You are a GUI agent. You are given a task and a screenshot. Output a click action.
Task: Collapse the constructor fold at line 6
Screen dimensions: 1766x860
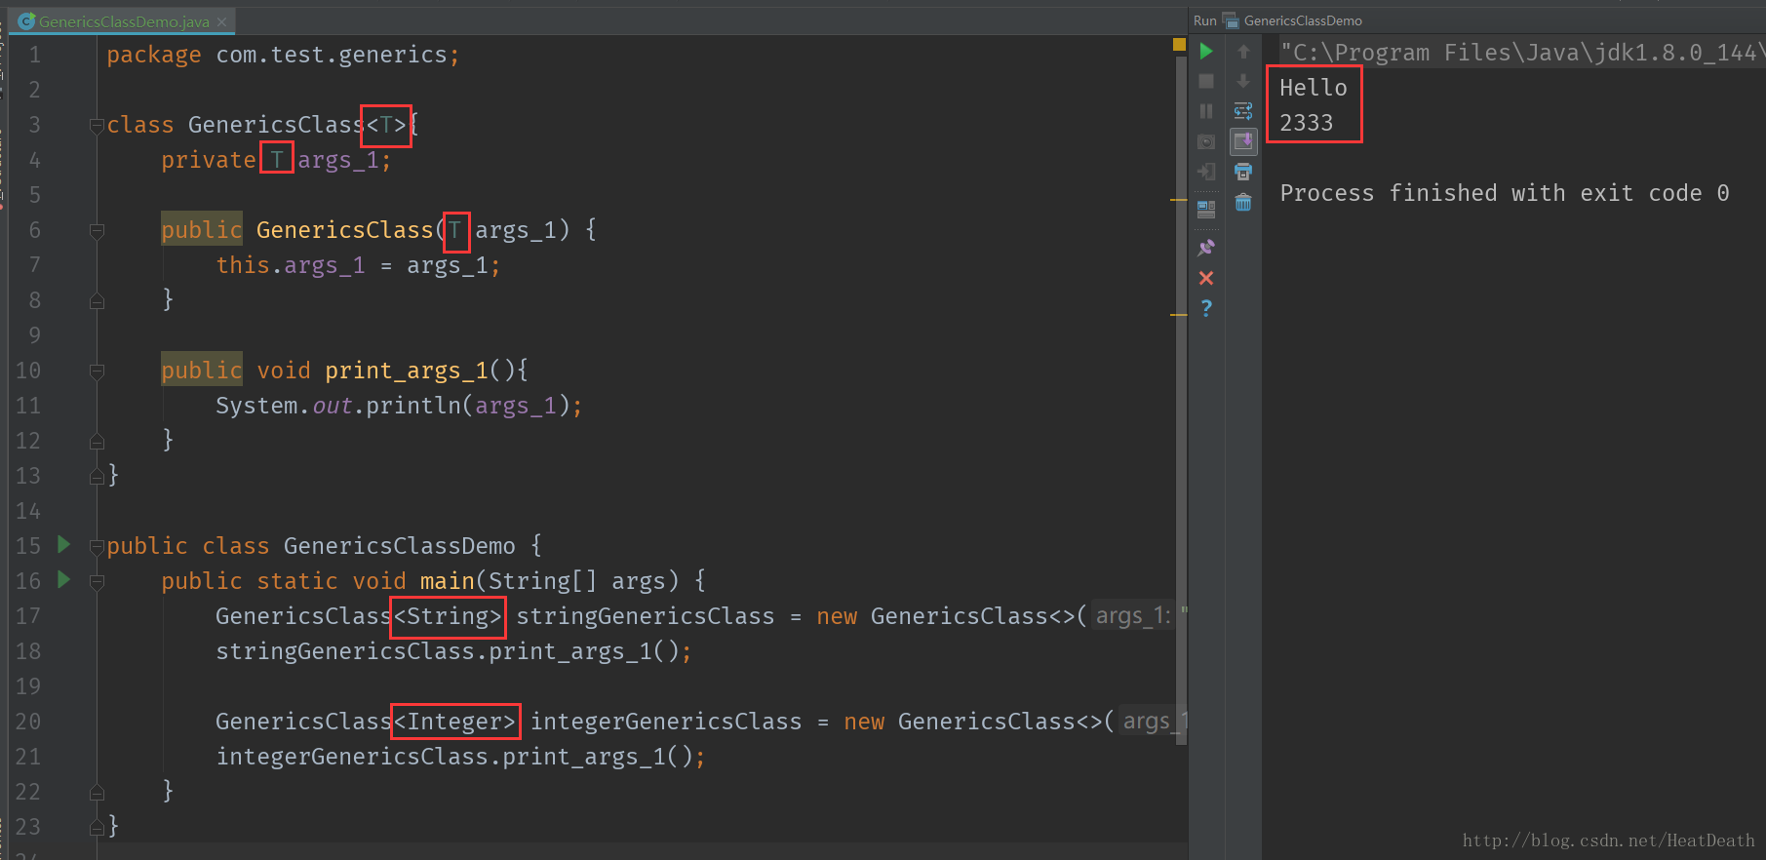point(97,231)
